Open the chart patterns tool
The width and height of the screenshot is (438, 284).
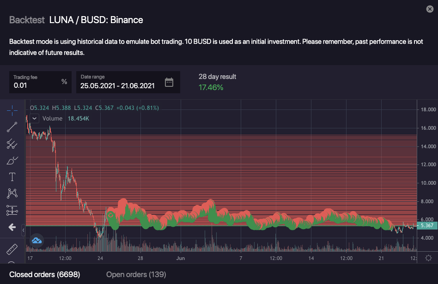(12, 193)
